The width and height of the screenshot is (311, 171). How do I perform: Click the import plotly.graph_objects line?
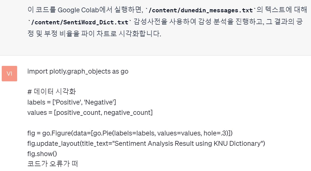[x=78, y=71]
